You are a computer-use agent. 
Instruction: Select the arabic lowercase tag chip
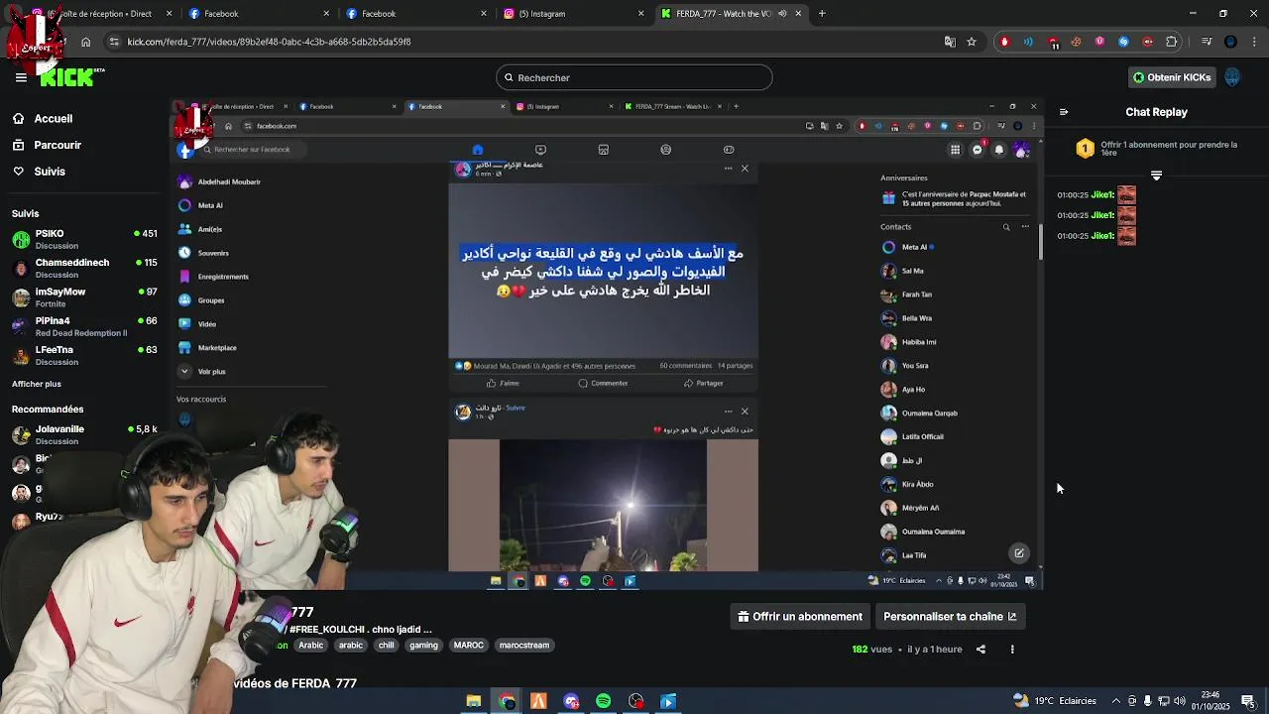click(x=351, y=645)
